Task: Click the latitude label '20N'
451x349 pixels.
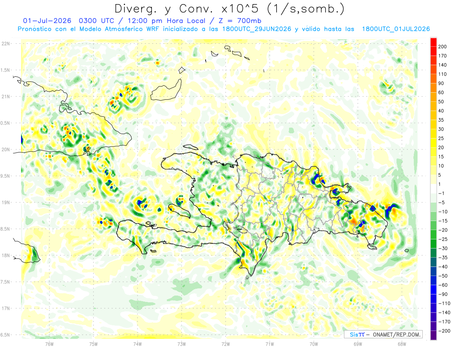Action: click(x=6, y=149)
